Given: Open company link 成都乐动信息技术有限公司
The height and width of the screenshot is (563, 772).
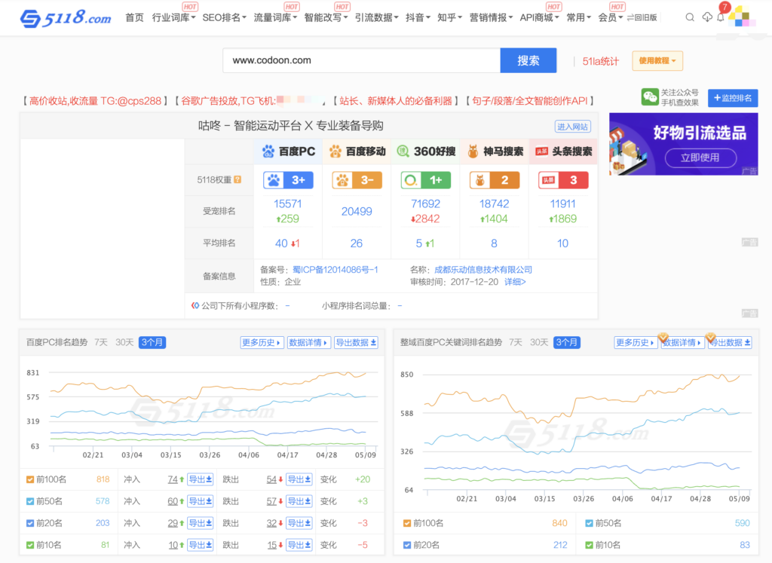Looking at the screenshot, I should coord(483,270).
